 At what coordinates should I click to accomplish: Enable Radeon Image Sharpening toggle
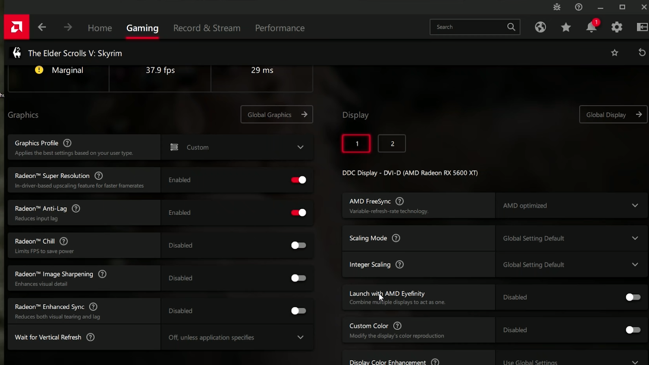(x=299, y=278)
